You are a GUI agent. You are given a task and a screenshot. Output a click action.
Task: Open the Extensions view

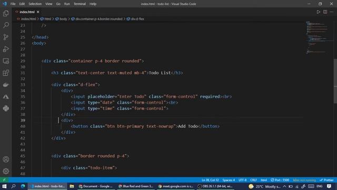[x=6, y=73]
